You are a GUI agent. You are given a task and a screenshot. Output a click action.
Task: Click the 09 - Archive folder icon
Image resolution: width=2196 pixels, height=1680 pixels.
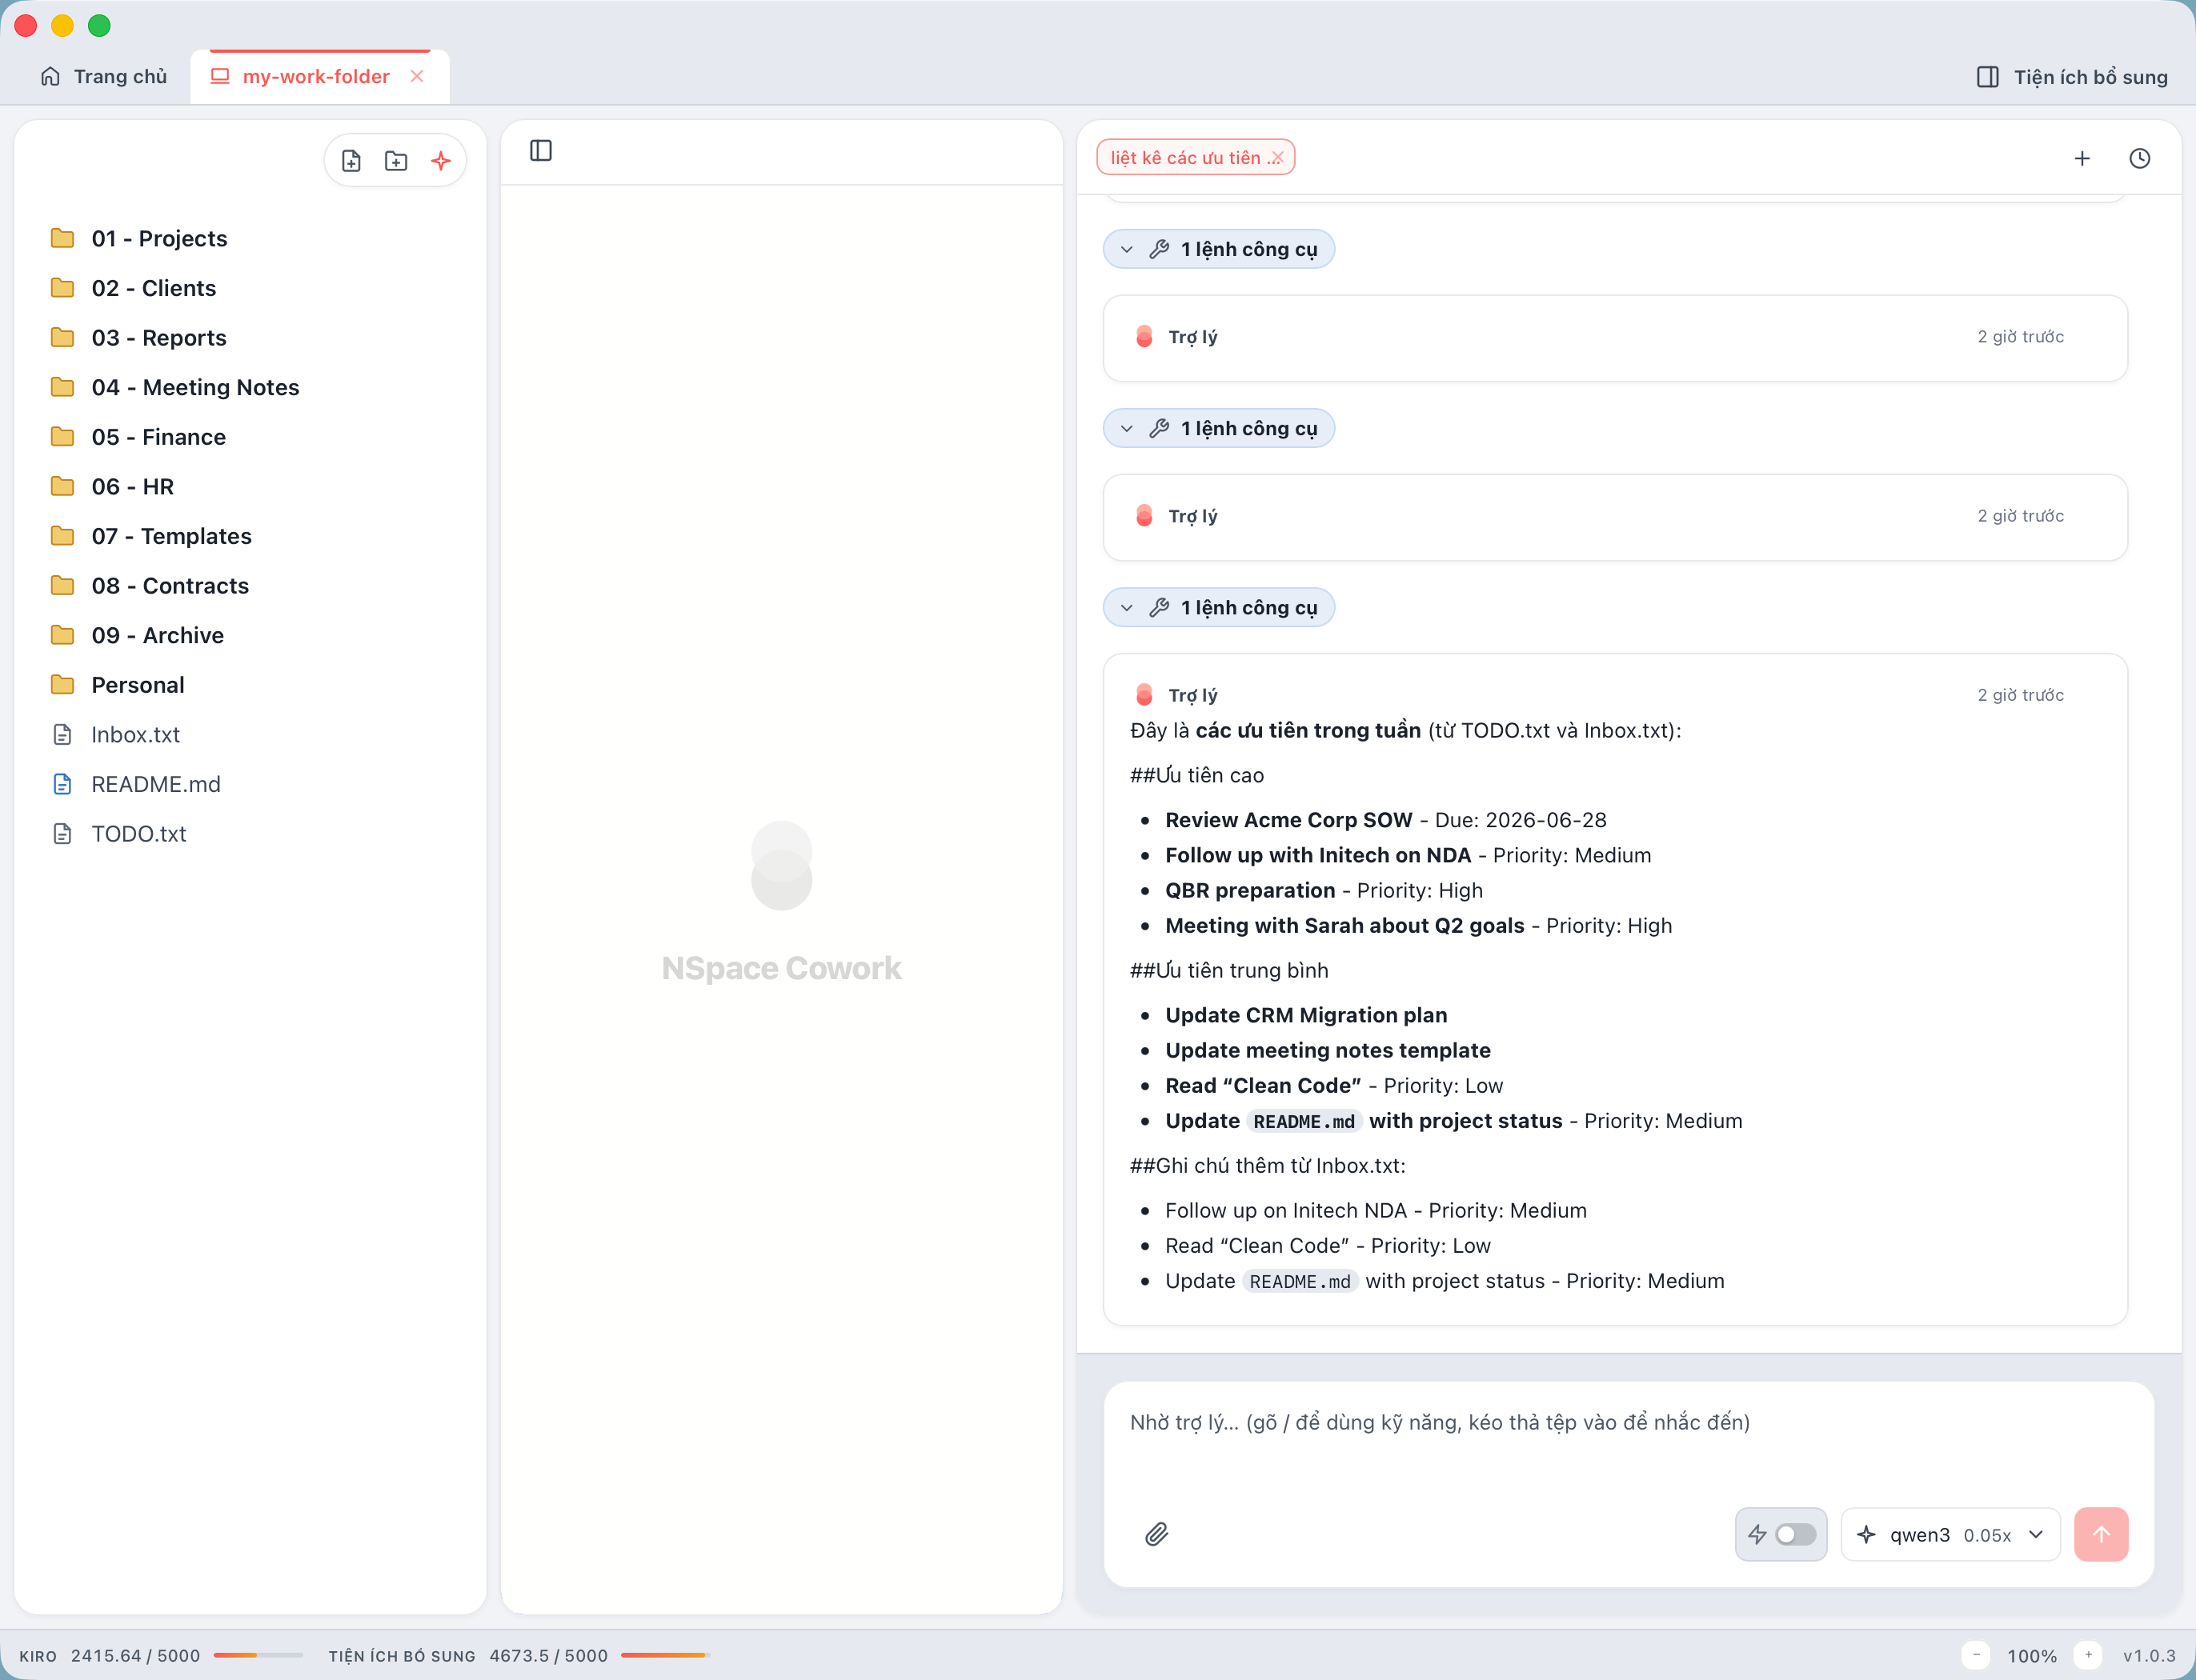click(x=62, y=635)
